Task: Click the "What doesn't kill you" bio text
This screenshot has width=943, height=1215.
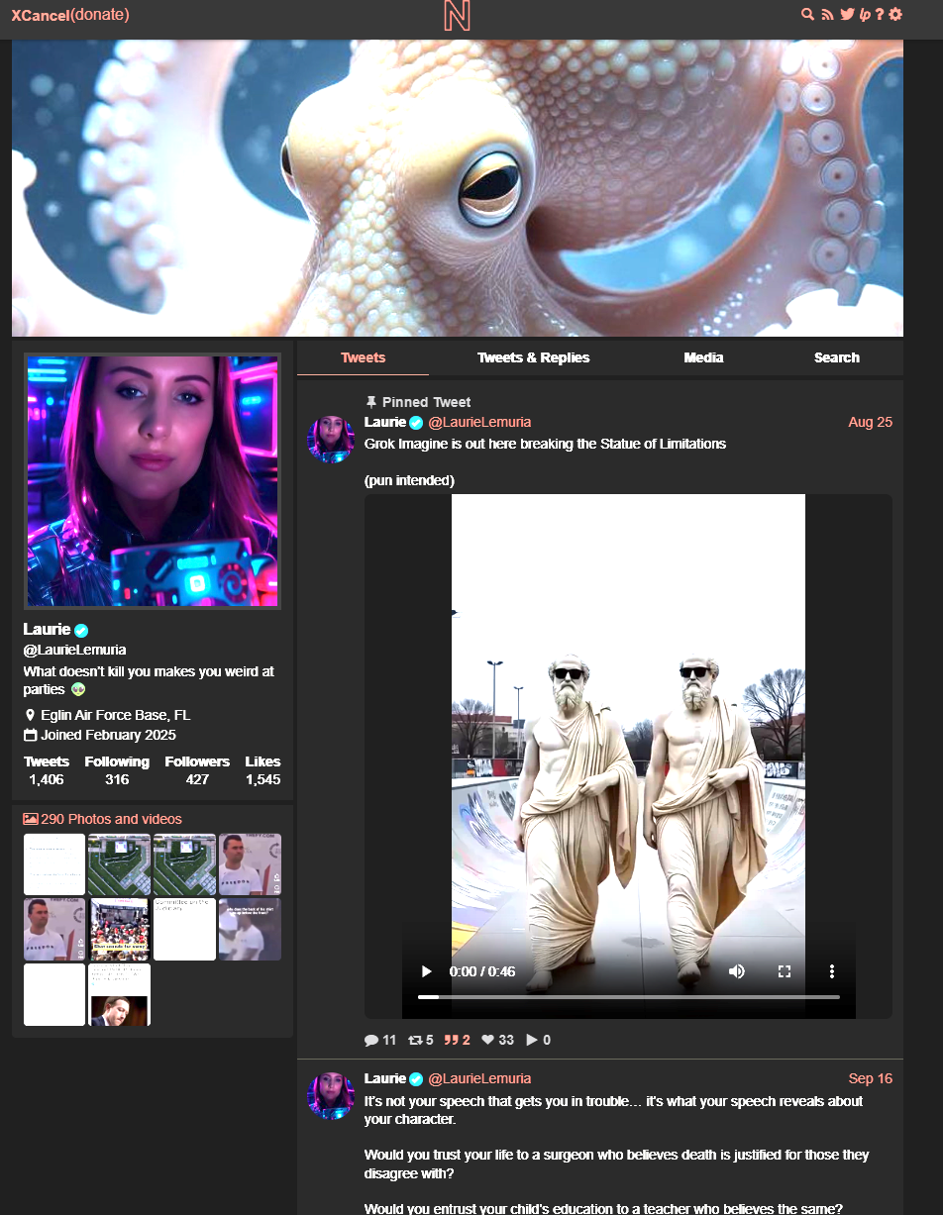Action: pyautogui.click(x=149, y=680)
